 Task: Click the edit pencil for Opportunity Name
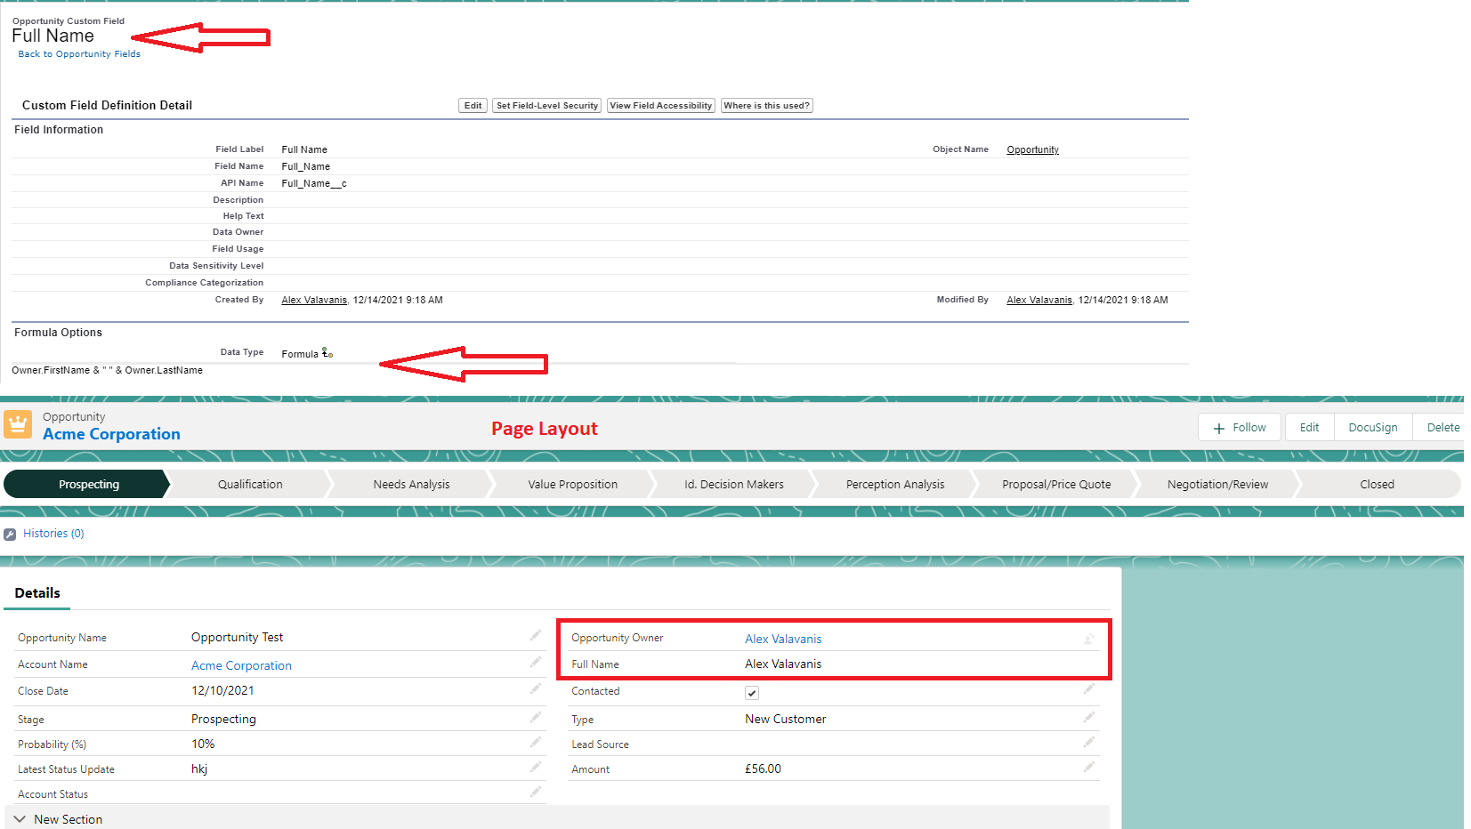tap(535, 635)
